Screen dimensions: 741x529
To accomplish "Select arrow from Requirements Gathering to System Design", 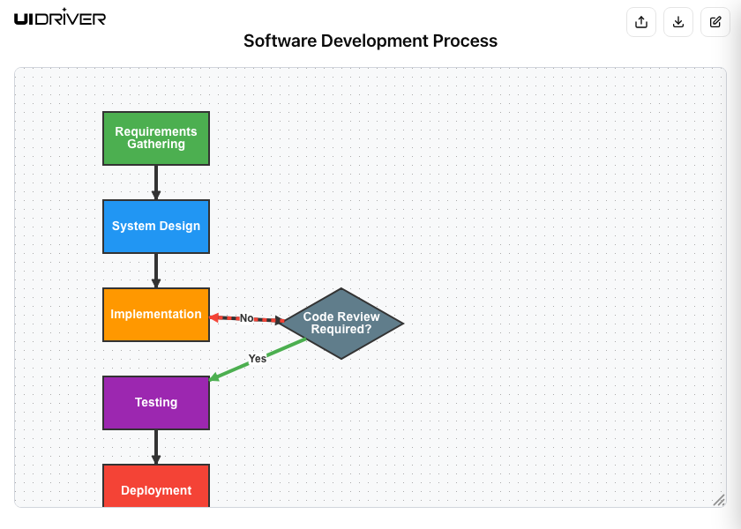I will (156, 181).
